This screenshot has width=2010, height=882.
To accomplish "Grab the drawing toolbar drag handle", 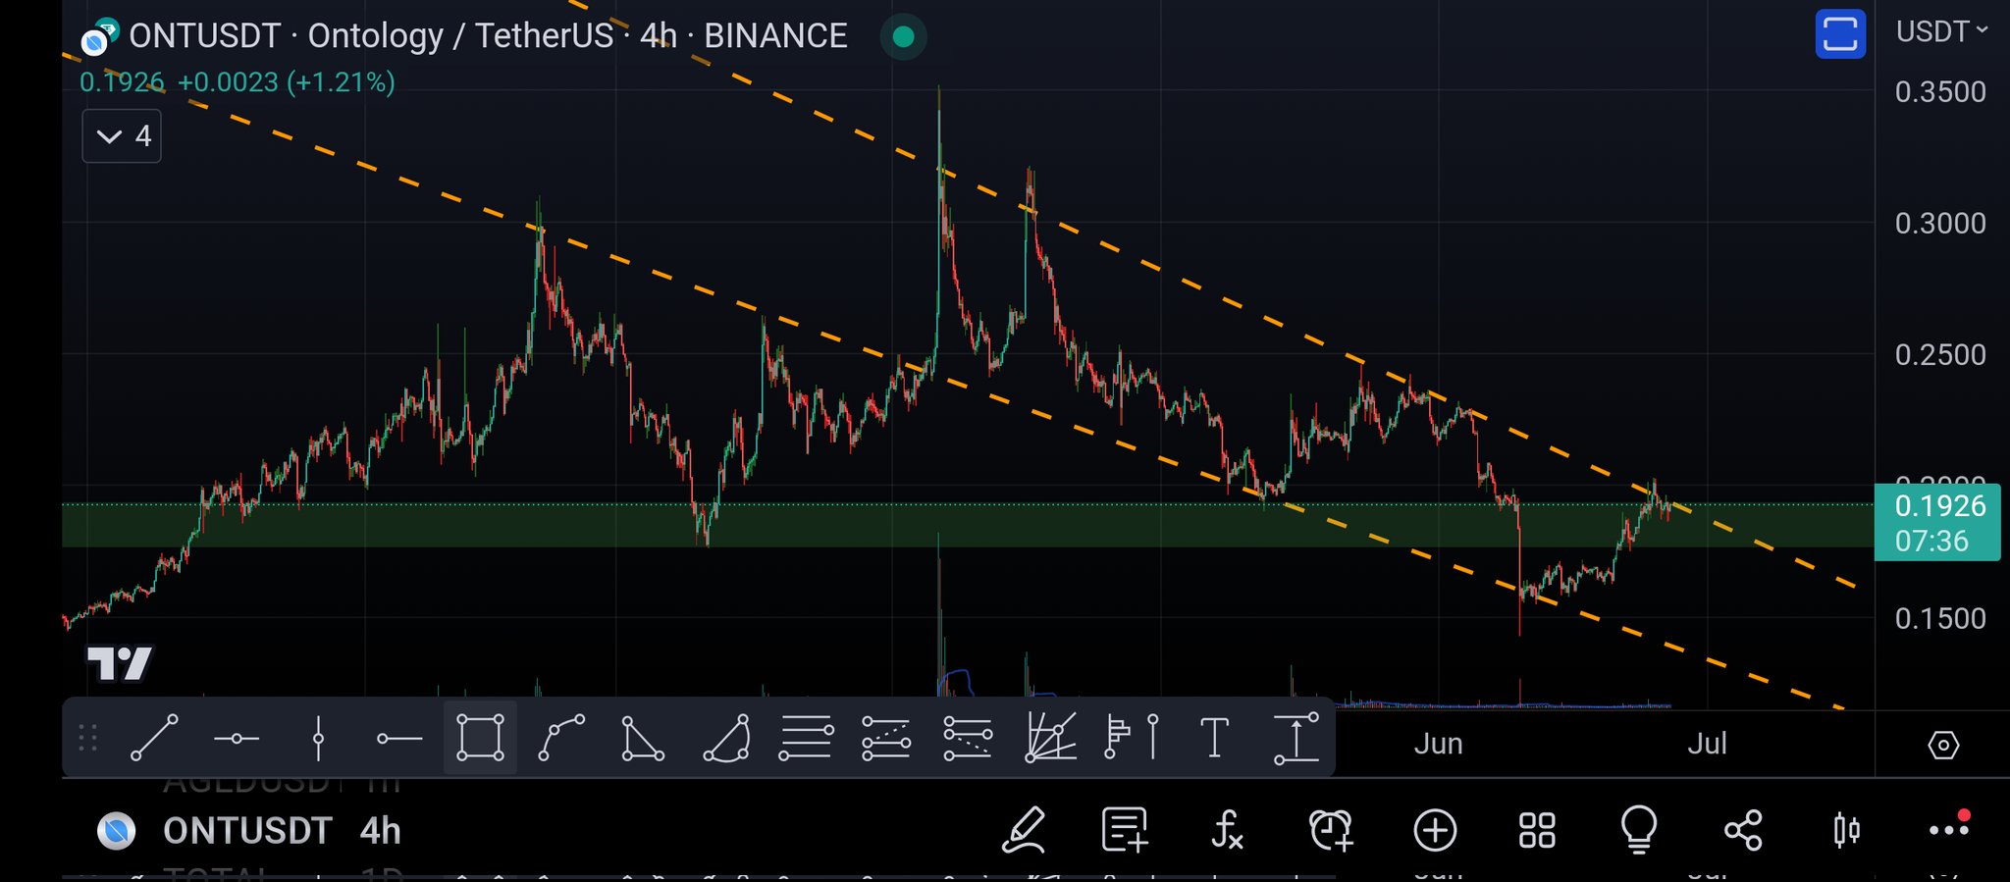I will click(87, 738).
